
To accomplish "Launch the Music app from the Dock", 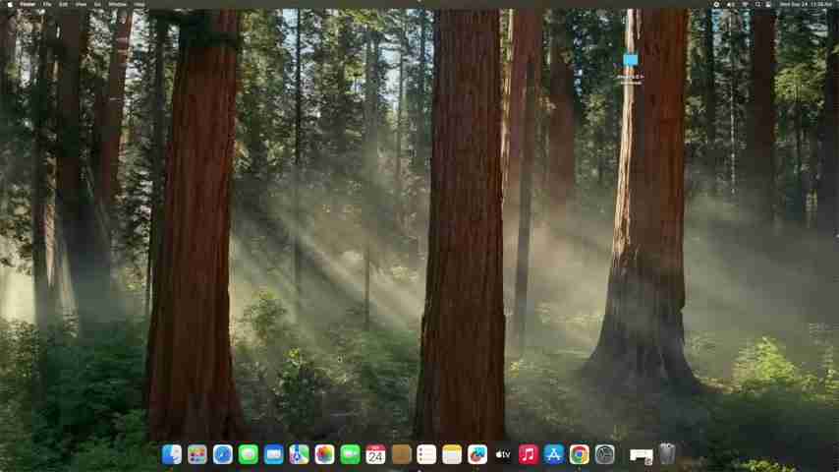I will pos(529,454).
